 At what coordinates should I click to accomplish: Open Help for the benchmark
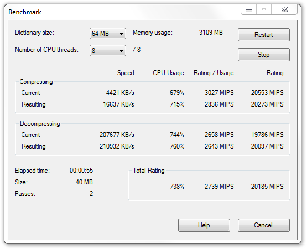coord(204,225)
